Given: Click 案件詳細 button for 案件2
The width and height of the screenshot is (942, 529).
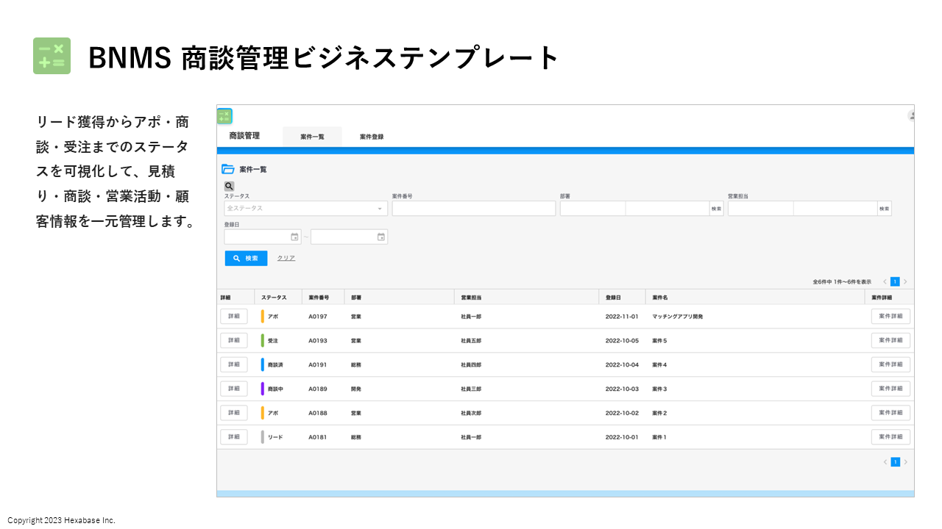Looking at the screenshot, I should click(890, 413).
